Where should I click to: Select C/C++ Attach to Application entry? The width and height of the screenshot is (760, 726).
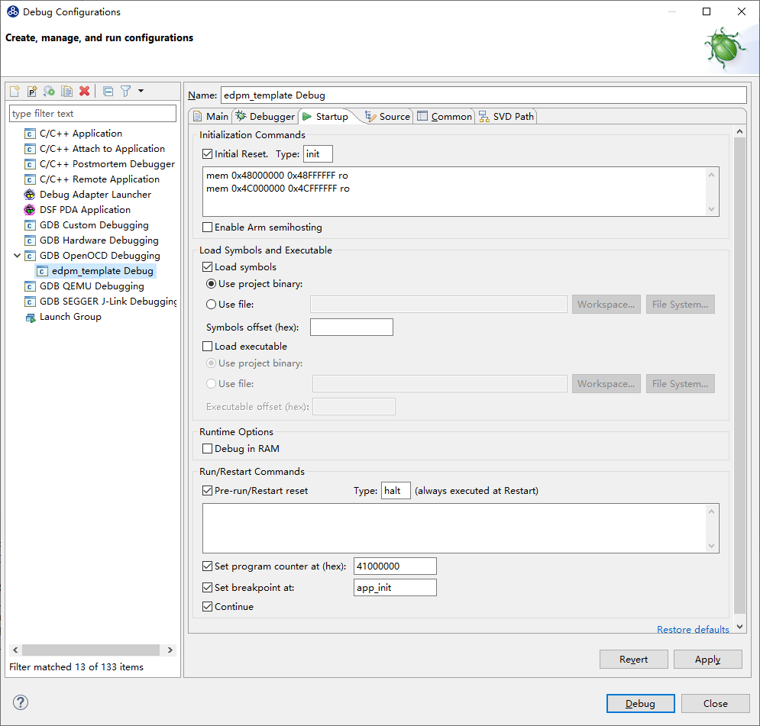(102, 149)
